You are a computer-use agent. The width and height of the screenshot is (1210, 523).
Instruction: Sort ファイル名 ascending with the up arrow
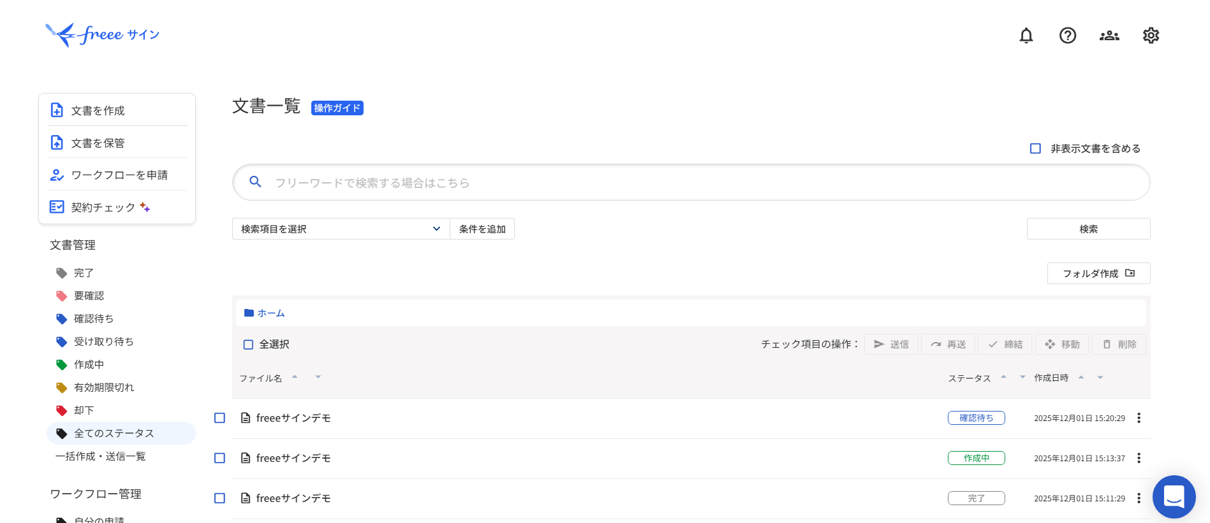click(295, 376)
